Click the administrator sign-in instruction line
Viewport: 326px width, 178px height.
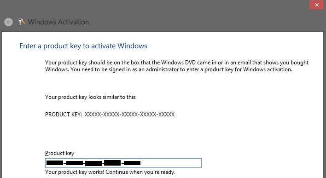point(181,69)
